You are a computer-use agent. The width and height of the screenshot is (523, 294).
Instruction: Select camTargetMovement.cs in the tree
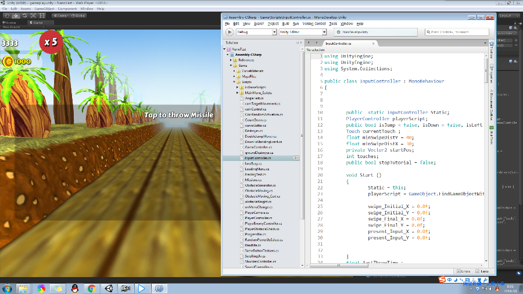[263, 103]
